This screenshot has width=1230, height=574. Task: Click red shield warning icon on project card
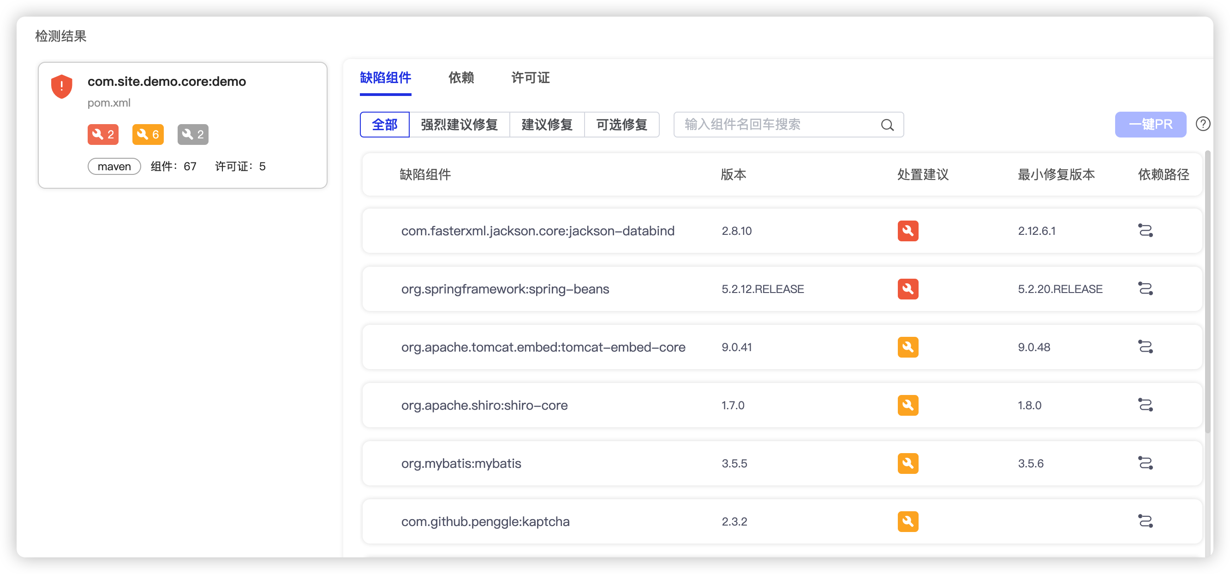(62, 86)
